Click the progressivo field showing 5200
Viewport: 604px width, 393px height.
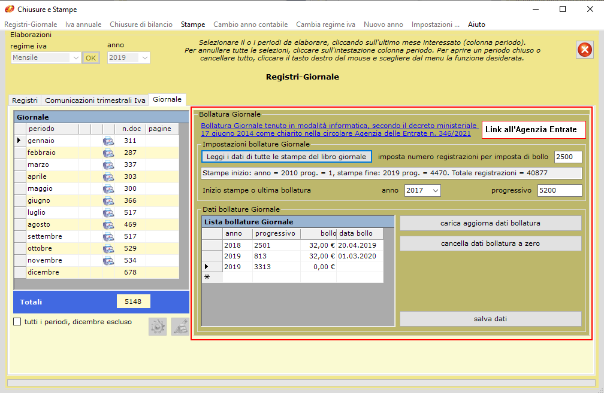pyautogui.click(x=559, y=190)
